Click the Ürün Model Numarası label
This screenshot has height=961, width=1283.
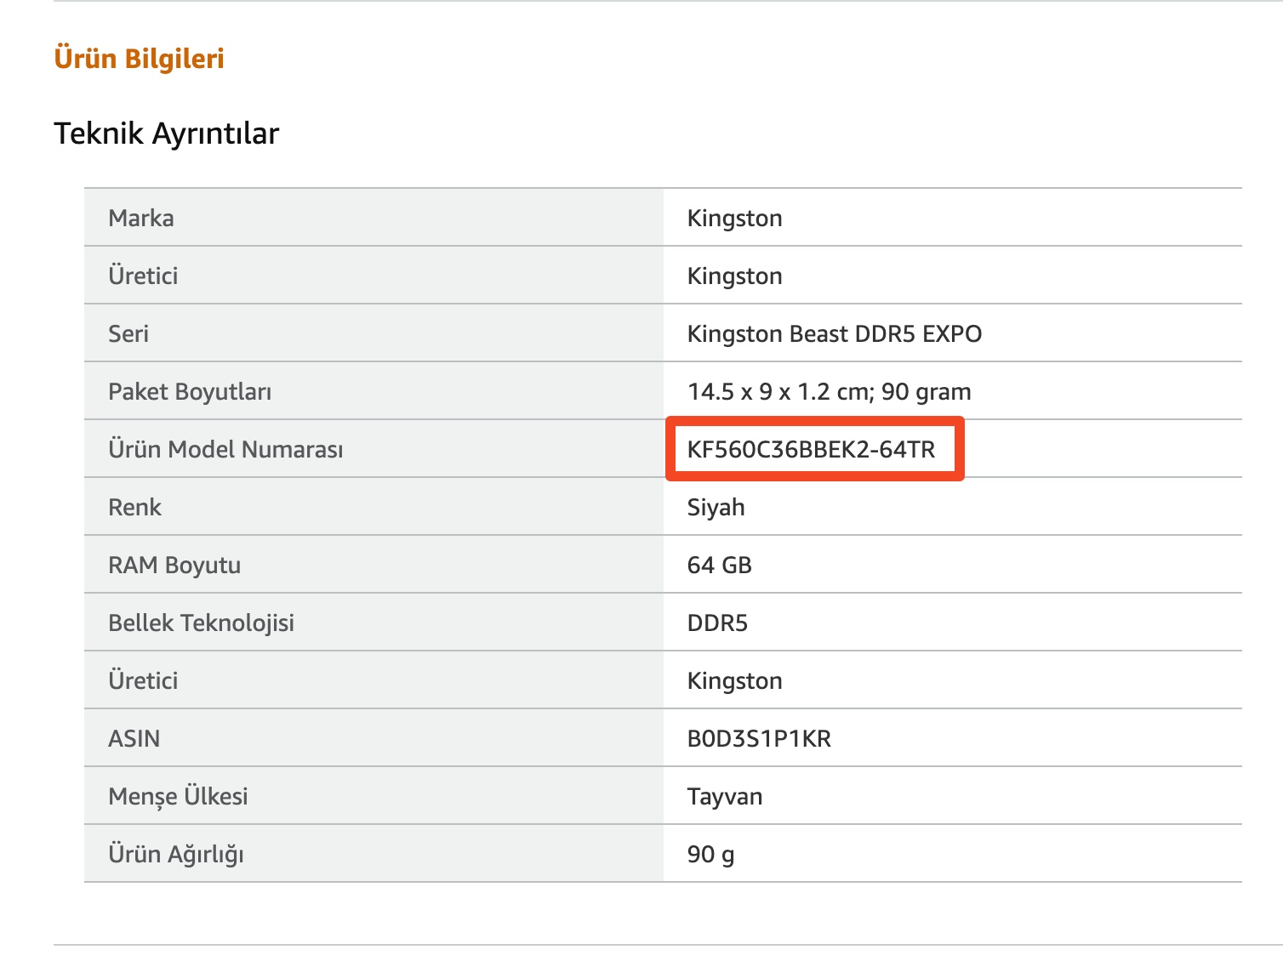point(225,449)
